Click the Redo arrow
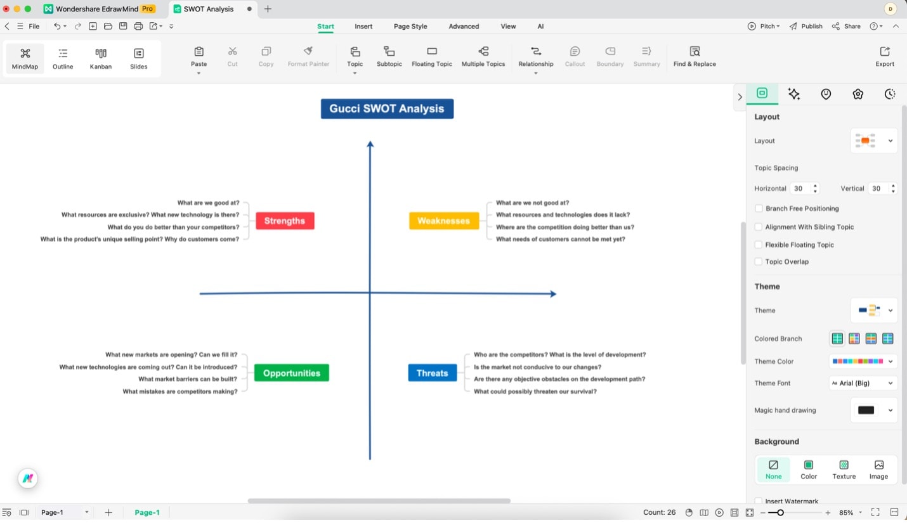This screenshot has height=523, width=907. click(78, 26)
